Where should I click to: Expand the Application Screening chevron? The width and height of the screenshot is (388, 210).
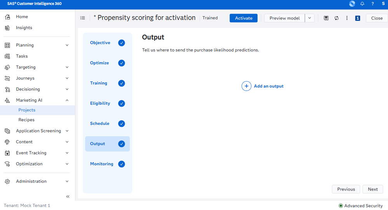pos(67,131)
